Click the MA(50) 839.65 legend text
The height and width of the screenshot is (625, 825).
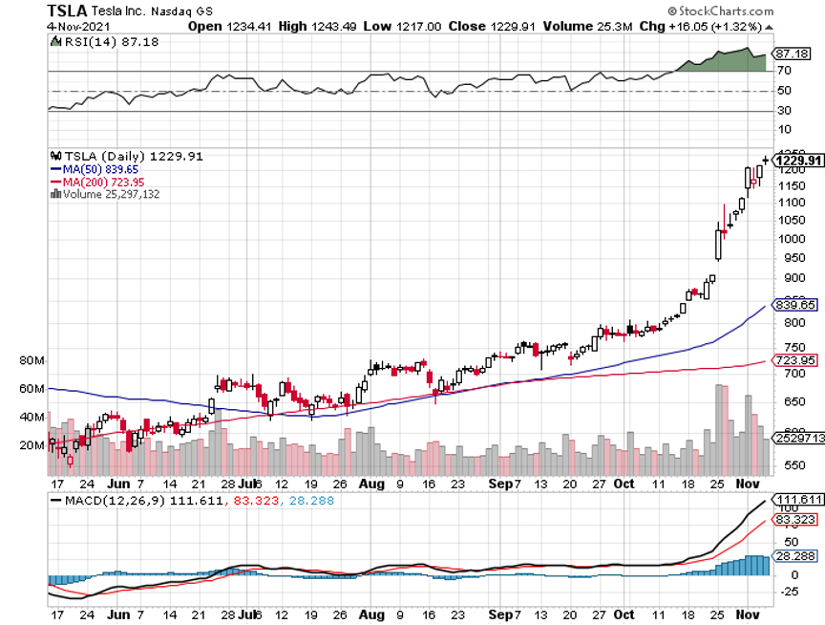pos(100,169)
